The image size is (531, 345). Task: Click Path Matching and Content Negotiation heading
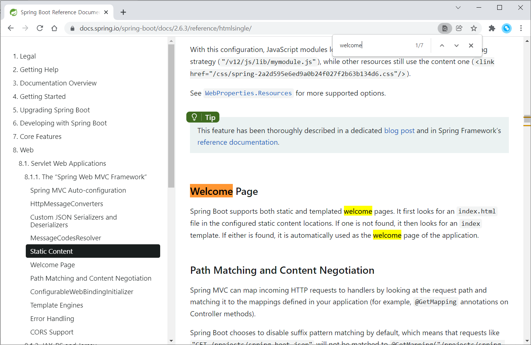282,270
